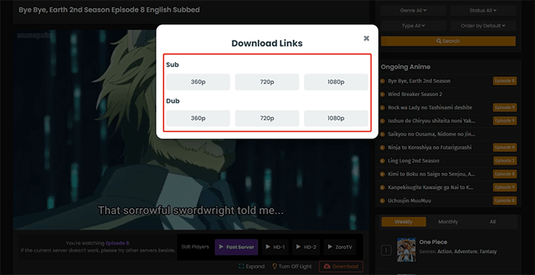Image resolution: width=535 pixels, height=275 pixels.
Task: Click Episode 8 badge for Bye Bye, Earth
Action: [504, 81]
